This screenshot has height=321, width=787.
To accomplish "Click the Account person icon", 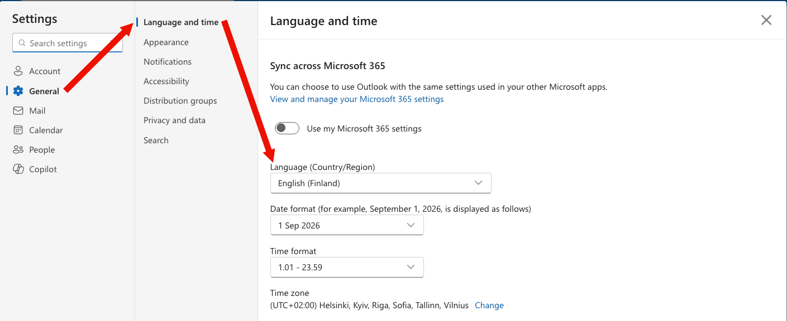I will coord(18,71).
